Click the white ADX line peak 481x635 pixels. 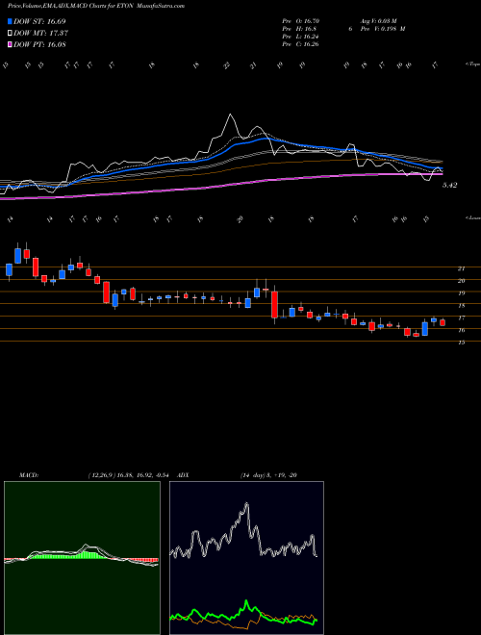246,505
